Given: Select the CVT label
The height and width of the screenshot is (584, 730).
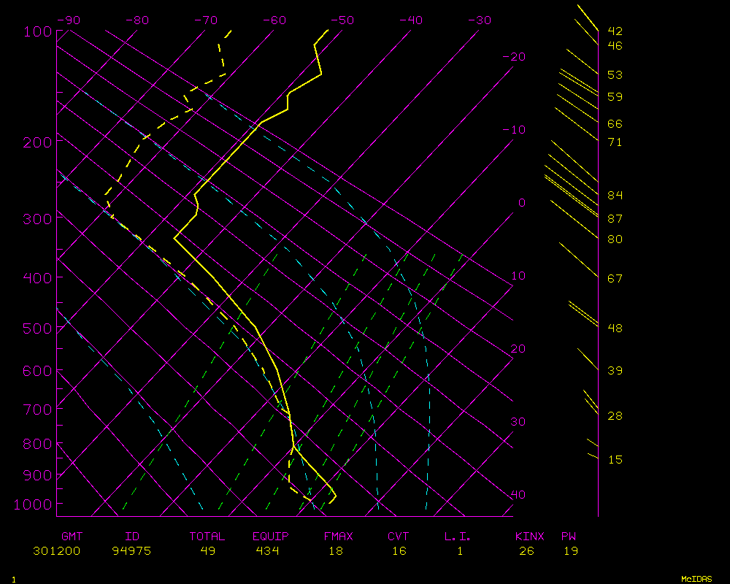Looking at the screenshot, I should 399,537.
